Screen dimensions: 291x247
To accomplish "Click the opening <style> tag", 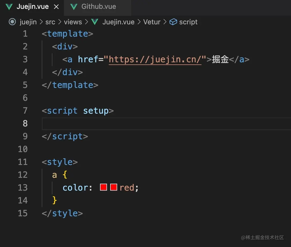I will [60, 162].
